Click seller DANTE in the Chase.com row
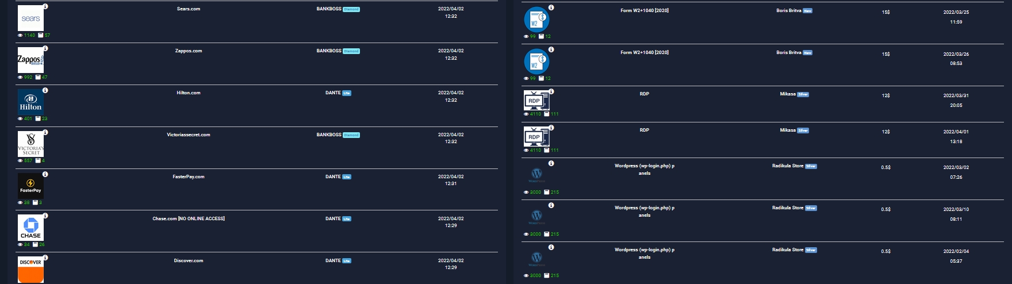This screenshot has height=284, width=1012. pos(333,218)
